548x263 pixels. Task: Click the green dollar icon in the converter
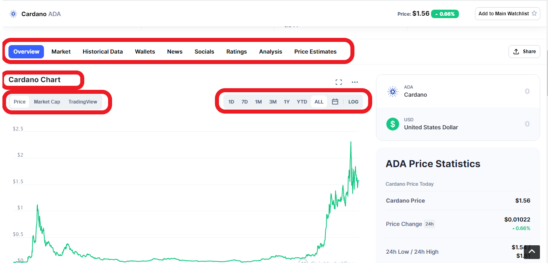[x=392, y=124]
